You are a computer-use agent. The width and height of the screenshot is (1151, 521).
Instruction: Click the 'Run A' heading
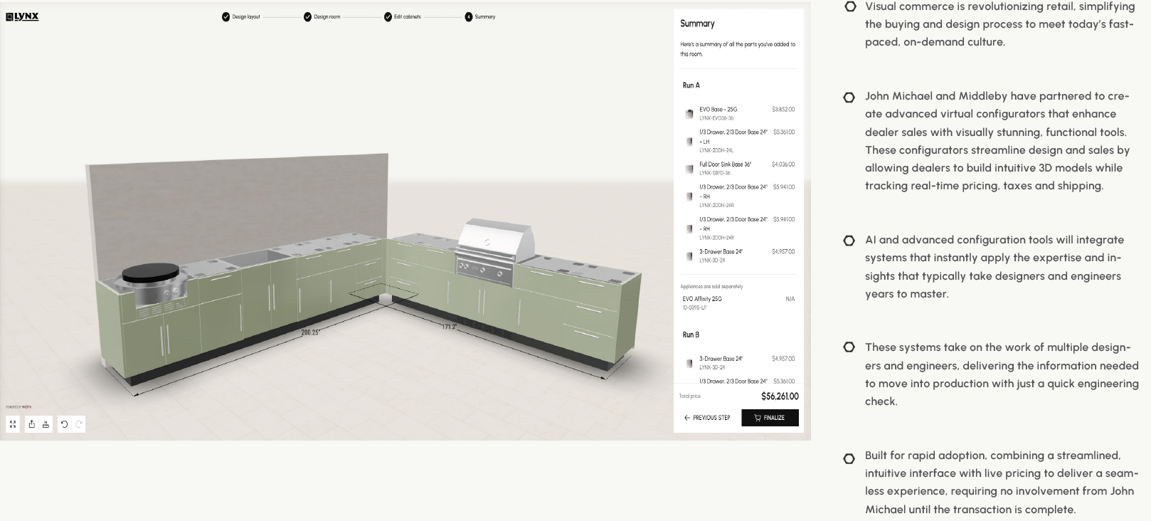point(691,85)
